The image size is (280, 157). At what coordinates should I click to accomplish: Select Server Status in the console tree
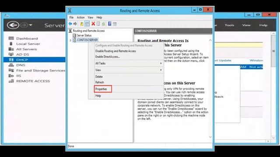pyautogui.click(x=84, y=35)
